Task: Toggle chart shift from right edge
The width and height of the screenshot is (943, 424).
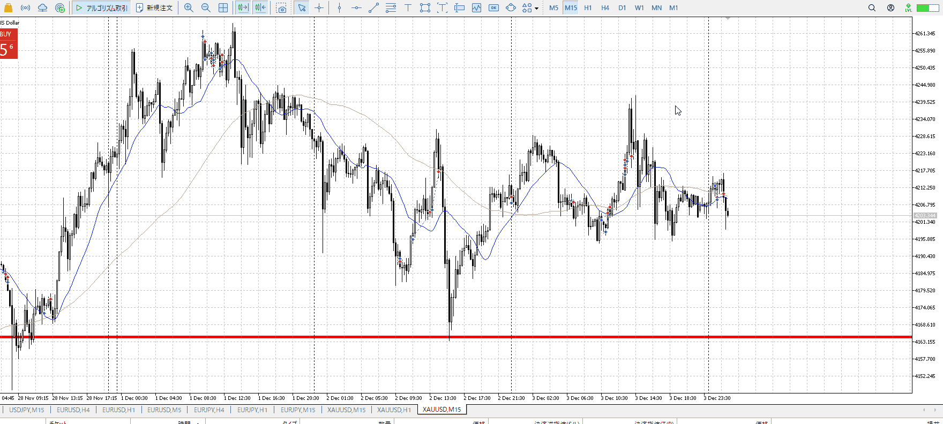Action: (x=260, y=8)
